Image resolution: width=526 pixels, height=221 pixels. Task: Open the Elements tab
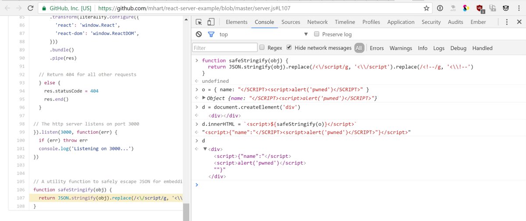coord(237,22)
